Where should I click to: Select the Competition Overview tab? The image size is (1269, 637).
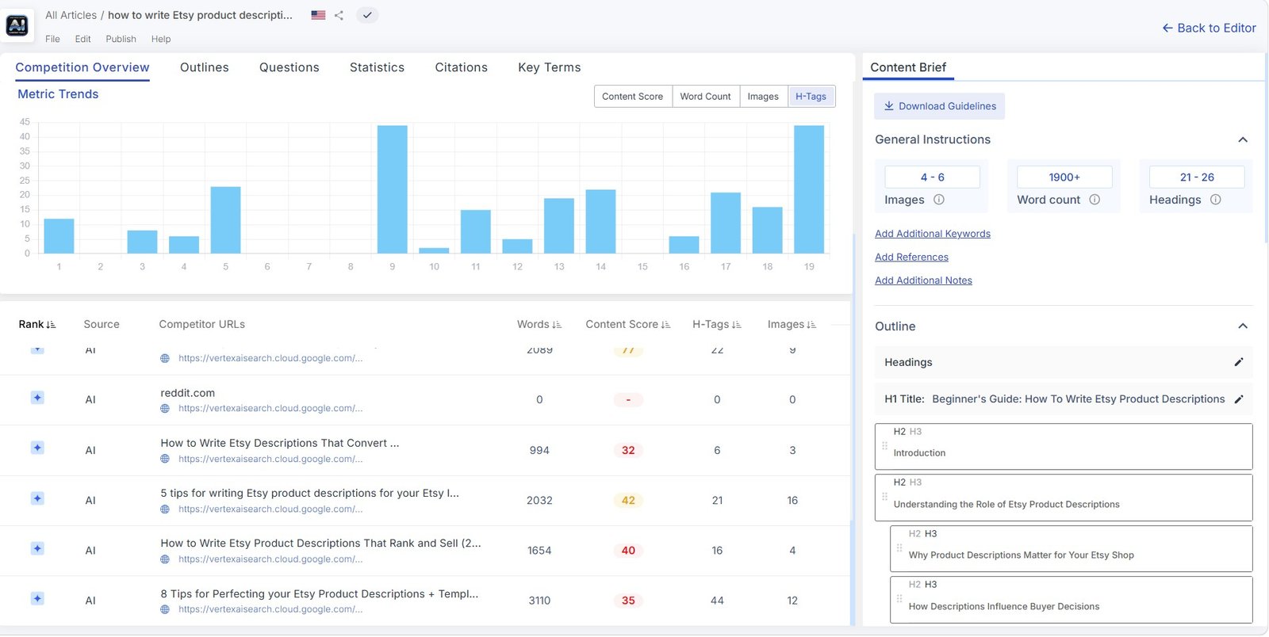click(82, 67)
